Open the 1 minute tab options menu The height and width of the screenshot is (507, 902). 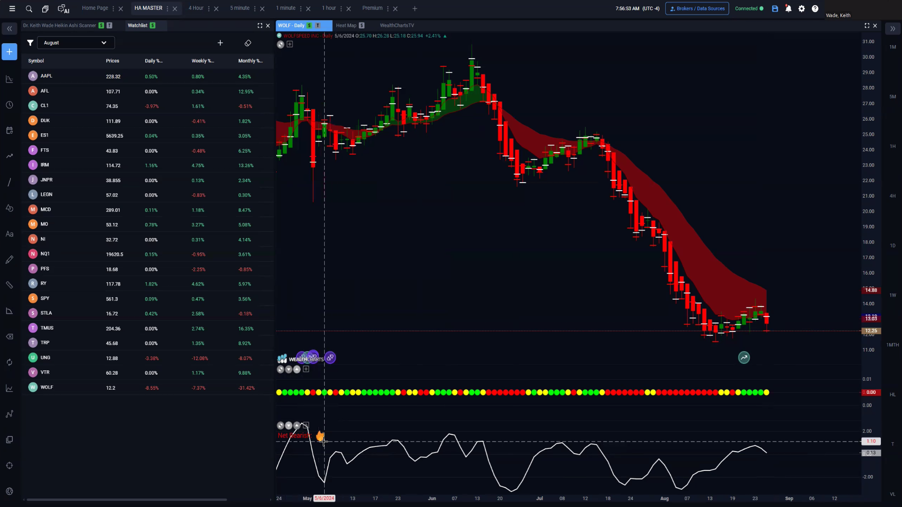tap(301, 8)
